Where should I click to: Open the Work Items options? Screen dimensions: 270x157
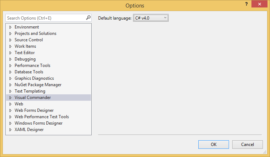tap(25, 46)
